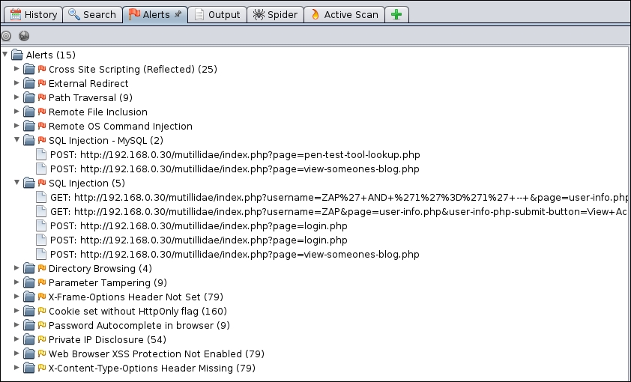Select GET entry with username=ZAP&page=user-info.php

tap(339, 211)
